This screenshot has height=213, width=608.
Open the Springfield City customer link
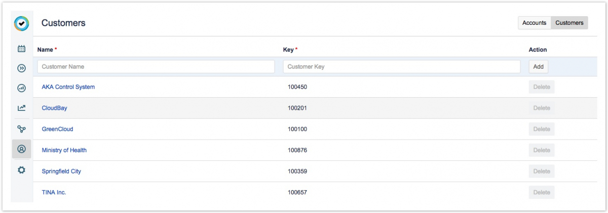point(61,172)
